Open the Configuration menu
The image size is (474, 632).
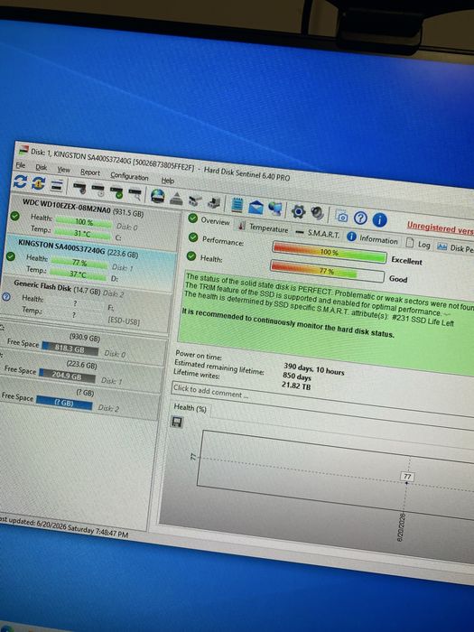point(129,176)
